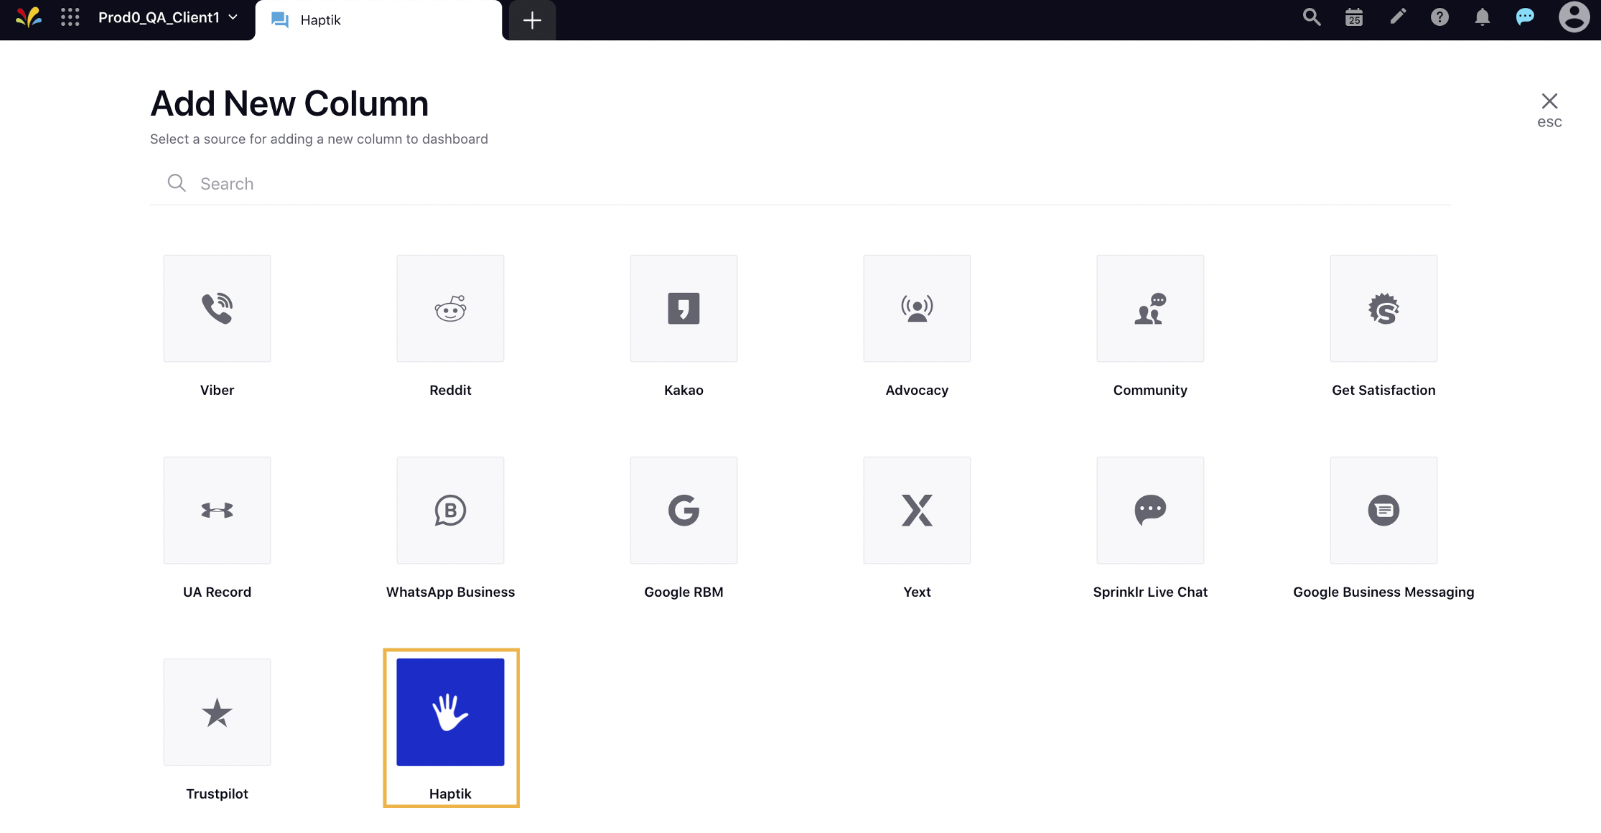Select the Sprinklr Live Chat icon
The height and width of the screenshot is (833, 1601).
pyautogui.click(x=1150, y=510)
